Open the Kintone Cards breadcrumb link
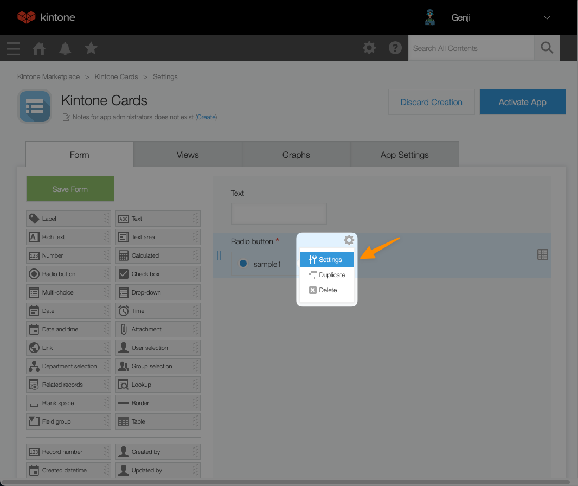 (116, 76)
